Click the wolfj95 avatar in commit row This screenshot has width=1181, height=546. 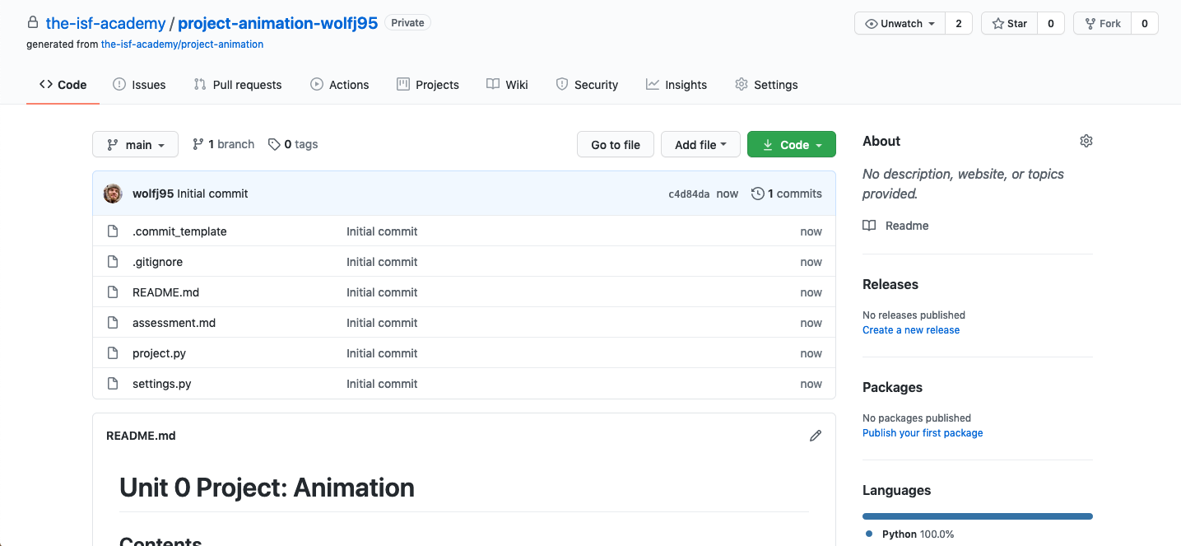(x=113, y=194)
